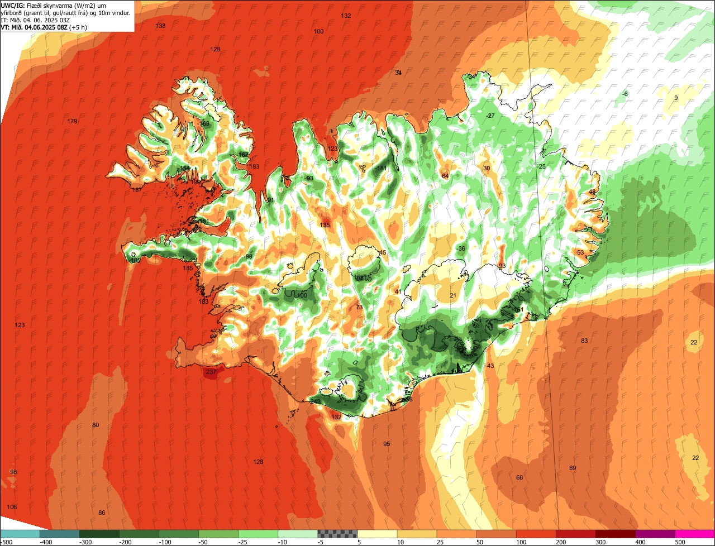Select the purple legend swatch between 400 and 500
Image resolution: width=715 pixels, height=546 pixels.
(x=655, y=534)
